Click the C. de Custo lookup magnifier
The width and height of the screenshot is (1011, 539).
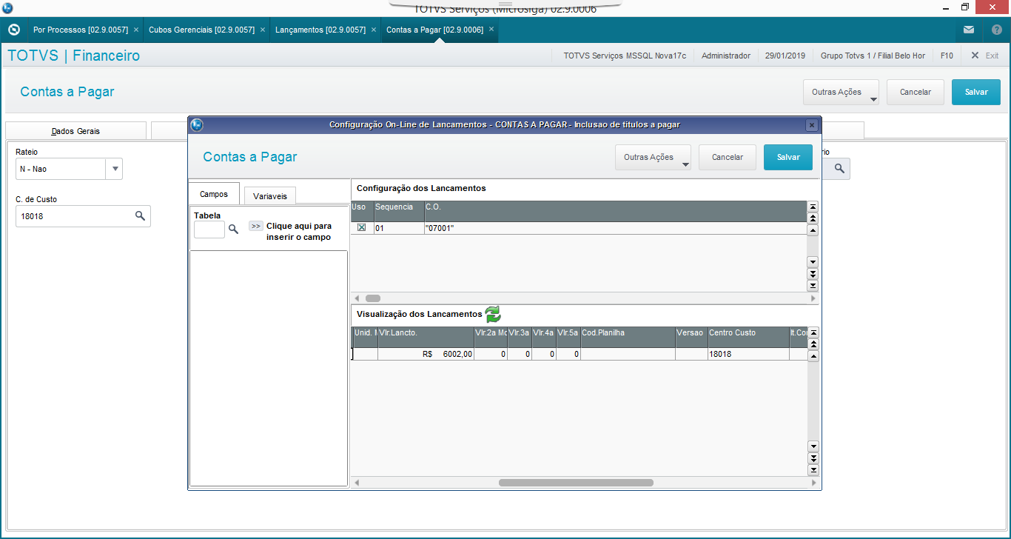[140, 216]
